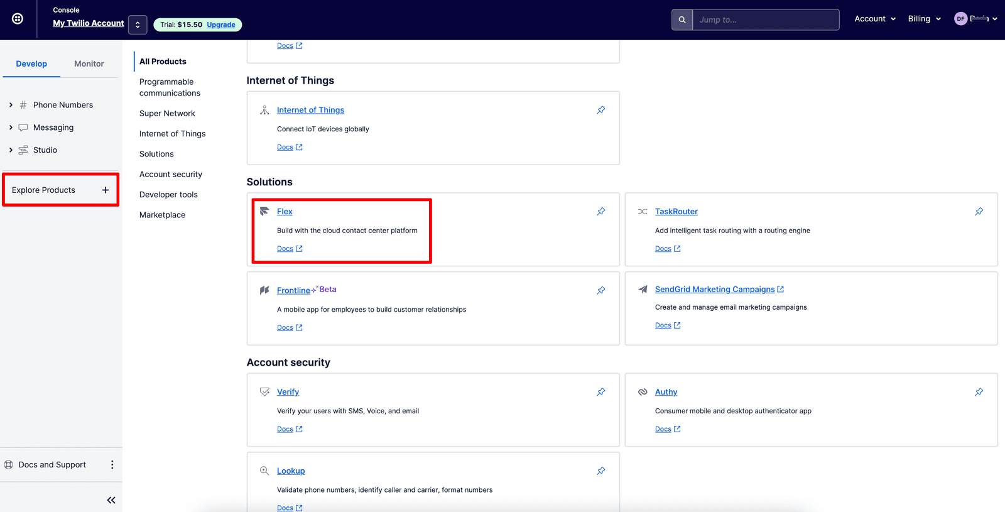Image resolution: width=1005 pixels, height=512 pixels.
Task: Click the pin icon for Lookup
Action: coord(601,471)
